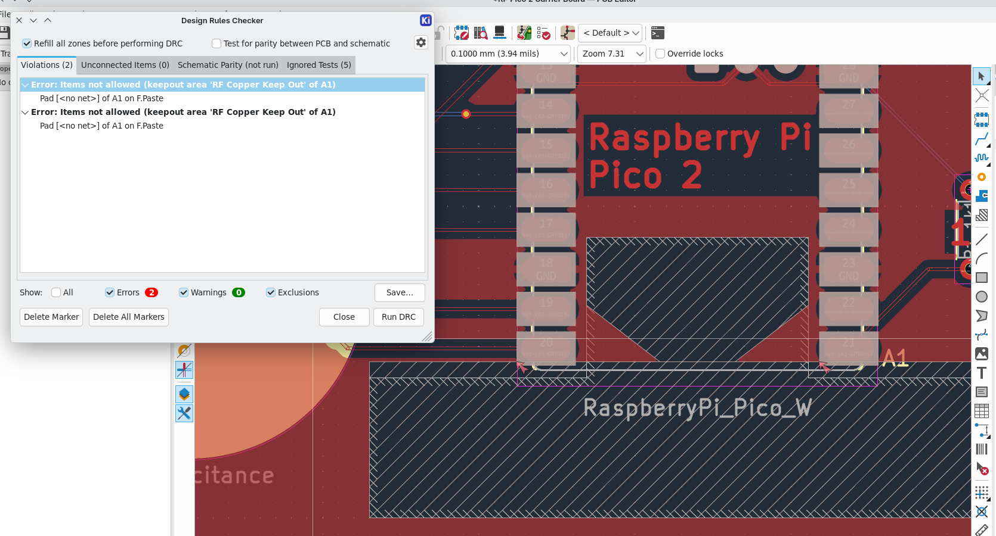The image size is (996, 536).
Task: Open the scripting console
Action: coord(657,33)
